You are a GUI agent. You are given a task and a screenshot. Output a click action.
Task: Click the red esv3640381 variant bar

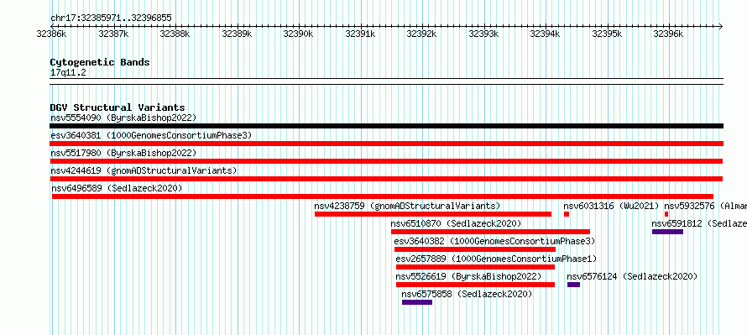(x=386, y=144)
